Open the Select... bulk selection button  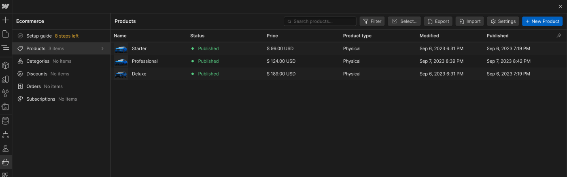(404, 21)
